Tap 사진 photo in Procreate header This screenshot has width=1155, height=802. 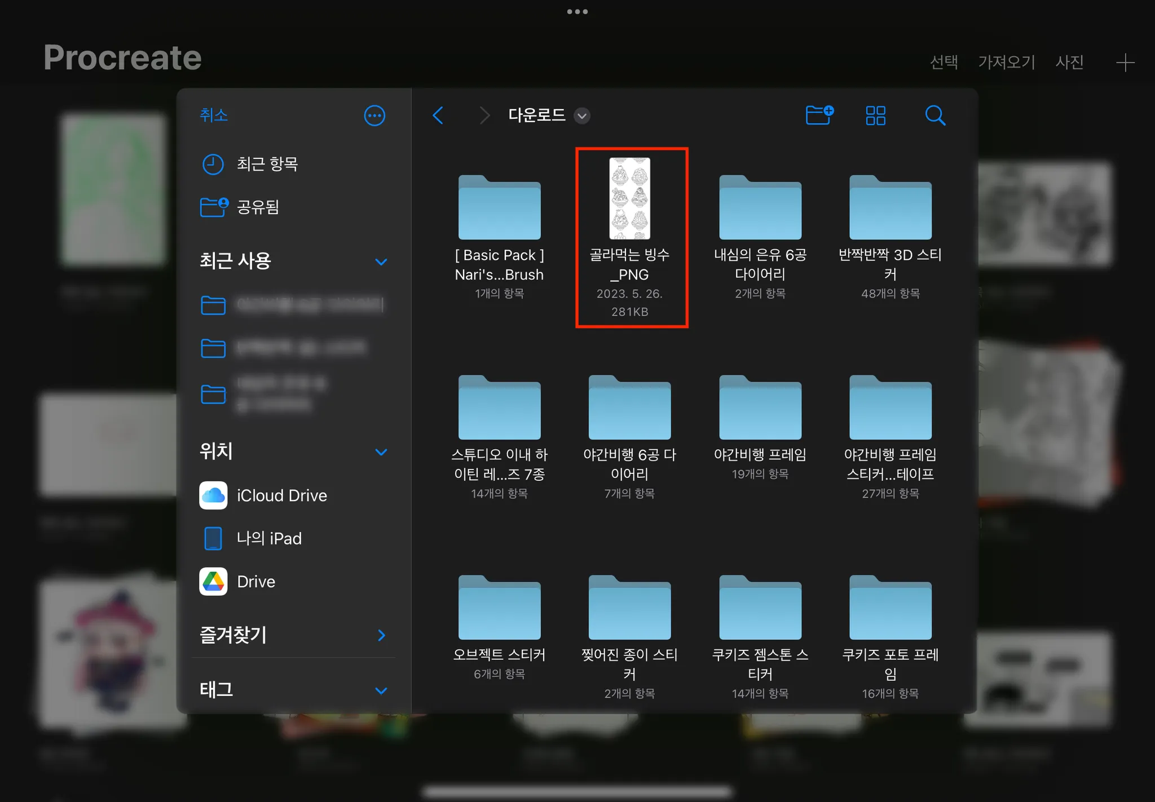pos(1069,62)
